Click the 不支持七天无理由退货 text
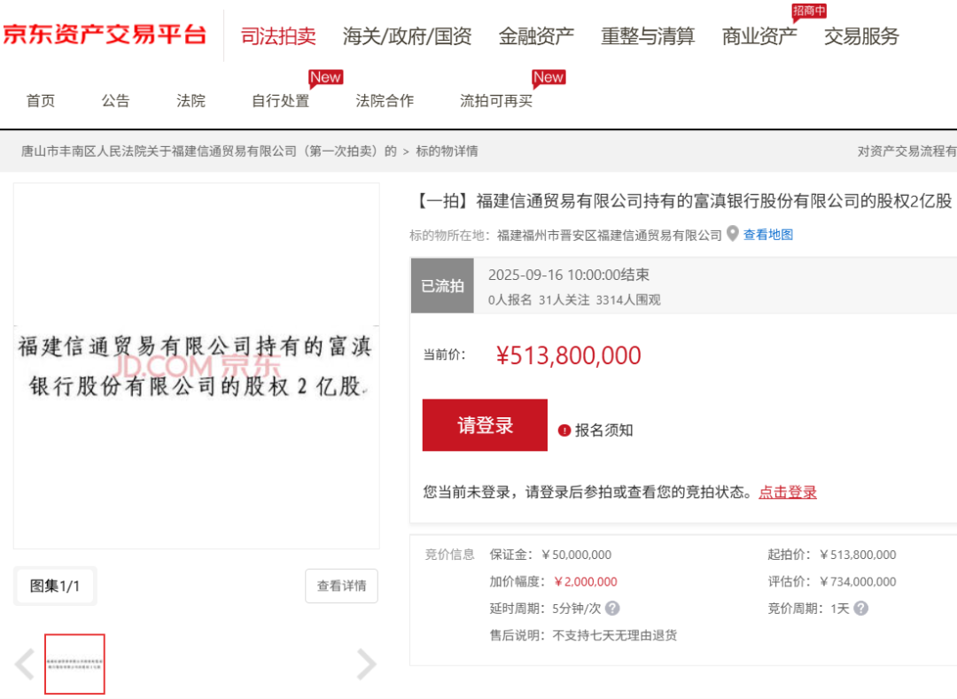Screen dimensions: 957x699 point(615,635)
